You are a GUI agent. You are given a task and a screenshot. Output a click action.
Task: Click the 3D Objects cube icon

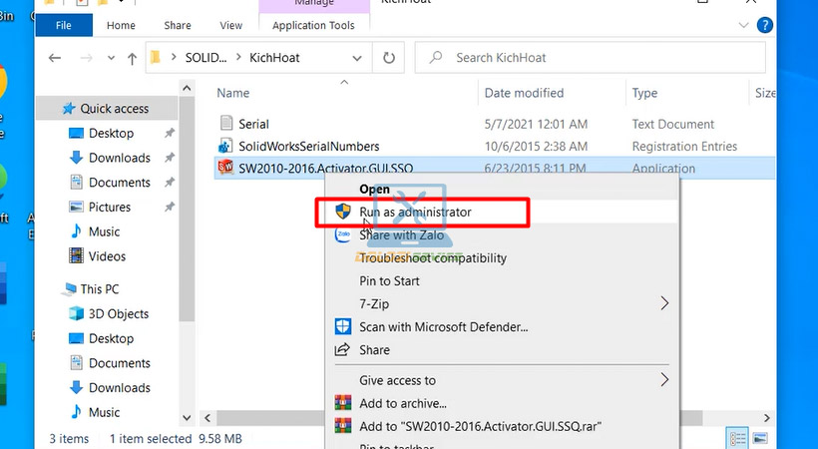(76, 313)
